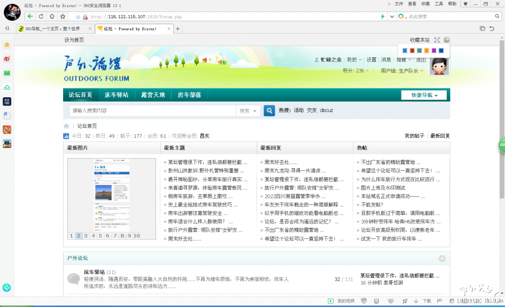Expand the 积分: 236 dropdown
The height and width of the screenshot is (307, 505).
[x=356, y=71]
